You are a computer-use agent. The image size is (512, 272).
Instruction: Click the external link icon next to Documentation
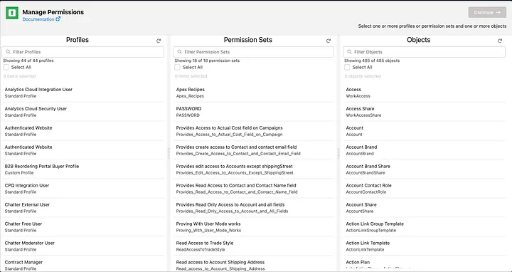tap(58, 19)
